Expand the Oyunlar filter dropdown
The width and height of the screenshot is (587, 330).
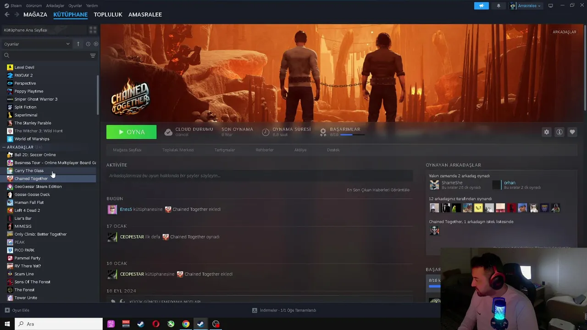(x=37, y=44)
